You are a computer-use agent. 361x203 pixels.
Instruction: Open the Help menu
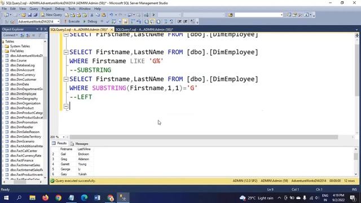tap(98, 9)
